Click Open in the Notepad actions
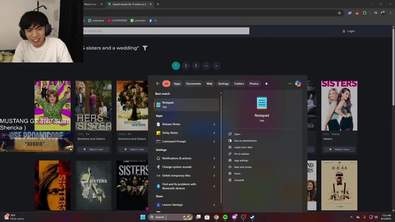The height and width of the screenshot is (222, 395). coord(237,134)
